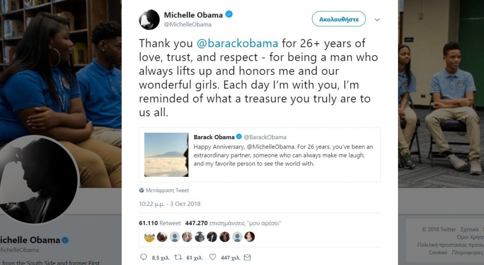Image resolution: width=484 pixels, height=265 pixels.
Task: Click the envelope direct message icon
Action: tap(247, 257)
